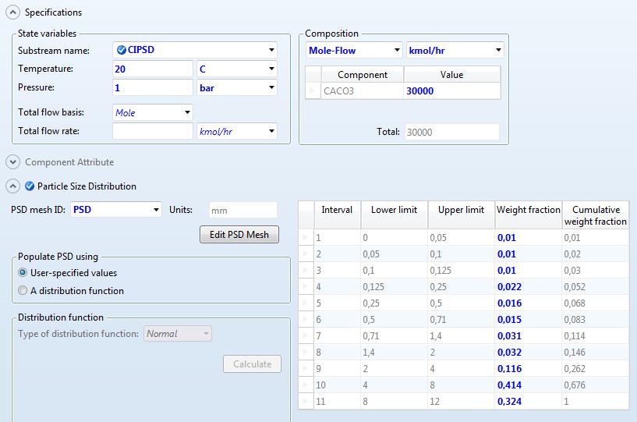Click the Total flow rate input field

pyautogui.click(x=152, y=131)
